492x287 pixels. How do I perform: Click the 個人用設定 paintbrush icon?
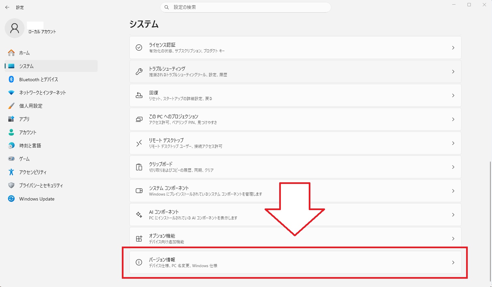[x=11, y=106]
